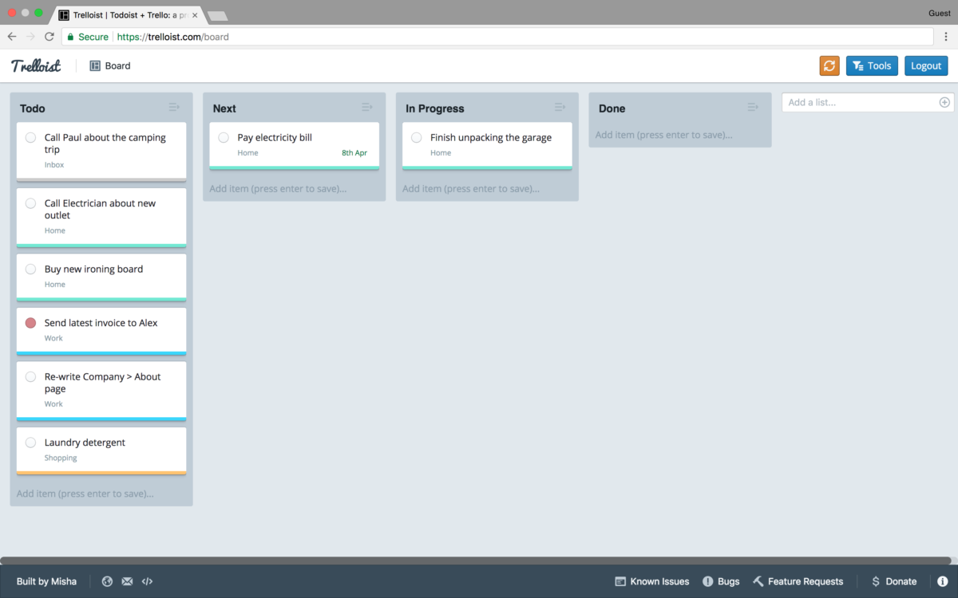Viewport: 958px width, 598px height.
Task: Click the horizontal scrollbar above the footer
Action: coord(479,561)
